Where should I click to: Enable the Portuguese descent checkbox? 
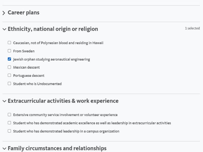(x=9, y=75)
